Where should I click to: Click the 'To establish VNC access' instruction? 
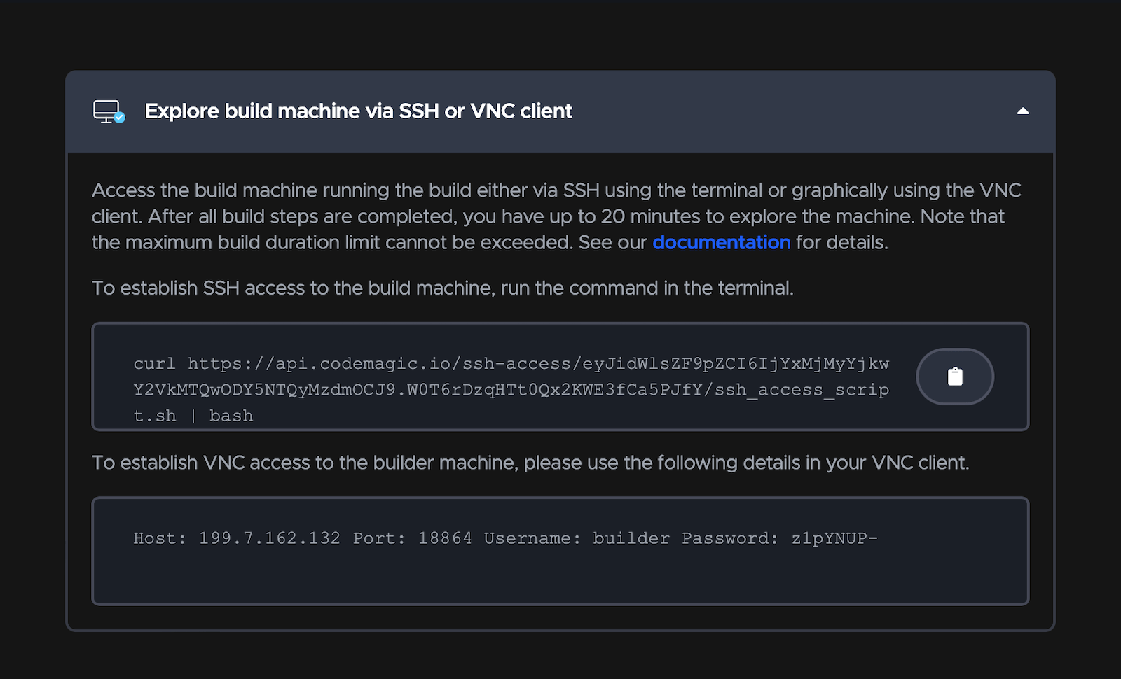click(x=530, y=463)
